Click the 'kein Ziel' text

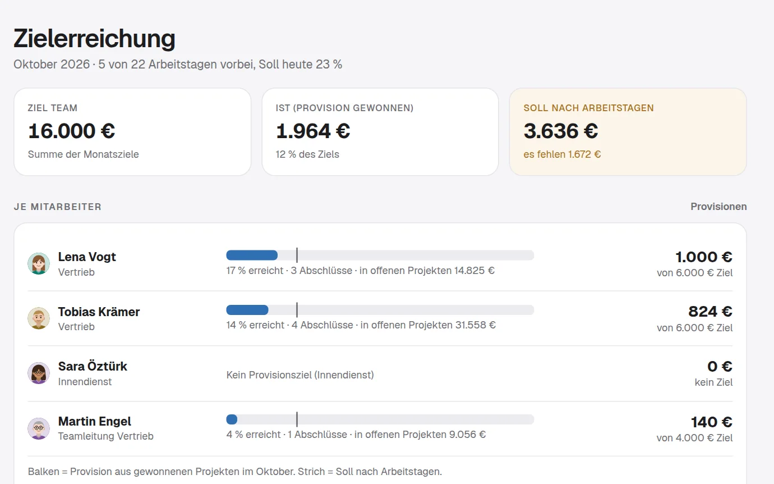713,382
